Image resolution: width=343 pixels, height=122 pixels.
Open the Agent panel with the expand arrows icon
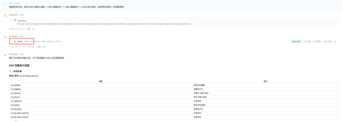point(335,41)
